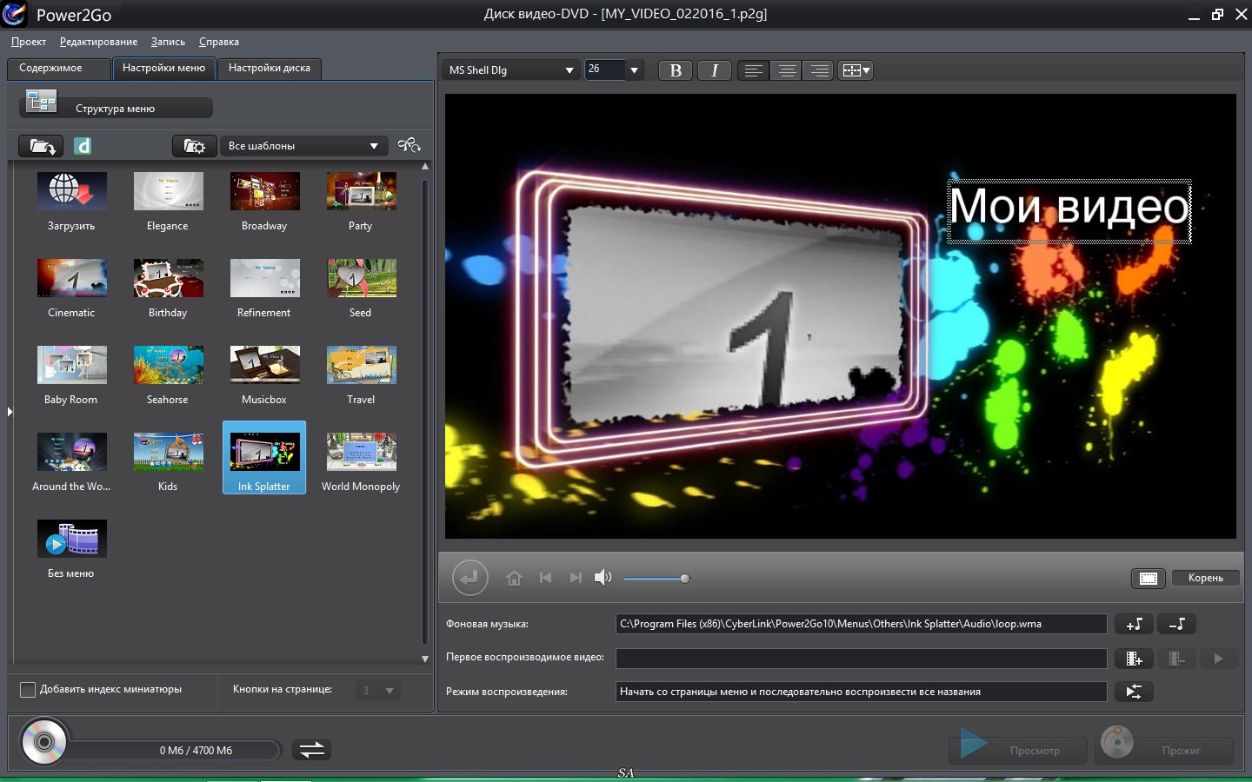Click the Bold formatting button
Screen dimensions: 1252x782
point(676,70)
